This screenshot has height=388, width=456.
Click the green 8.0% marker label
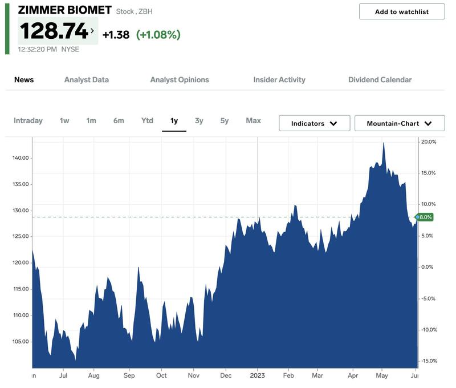coord(425,217)
